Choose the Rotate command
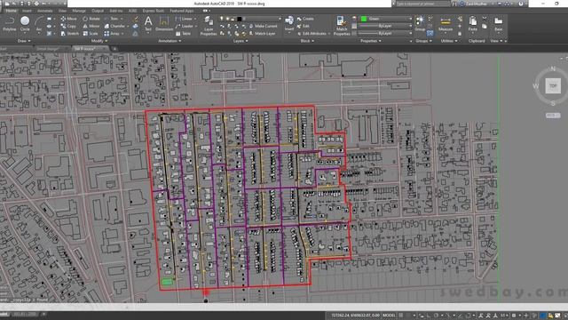Image resolution: width=568 pixels, height=320 pixels. [91, 19]
